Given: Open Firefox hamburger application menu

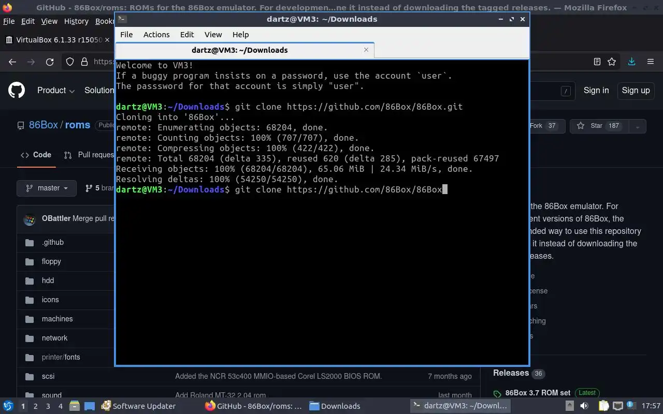Looking at the screenshot, I should 651,62.
